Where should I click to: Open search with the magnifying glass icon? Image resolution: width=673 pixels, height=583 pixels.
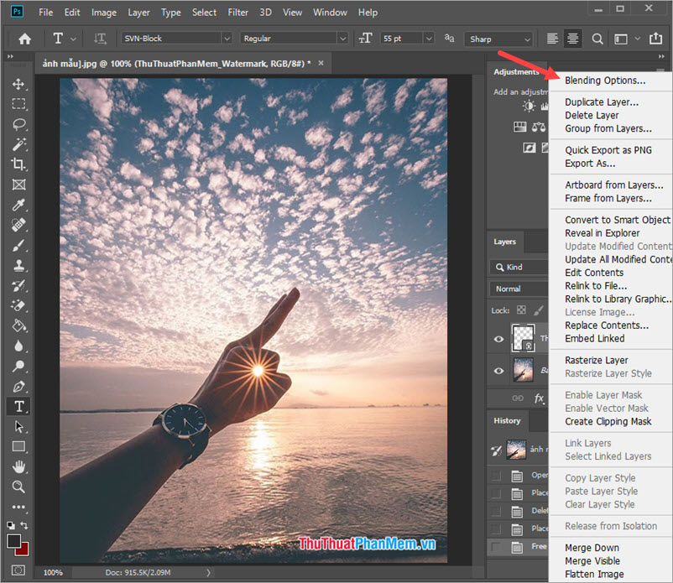[596, 39]
